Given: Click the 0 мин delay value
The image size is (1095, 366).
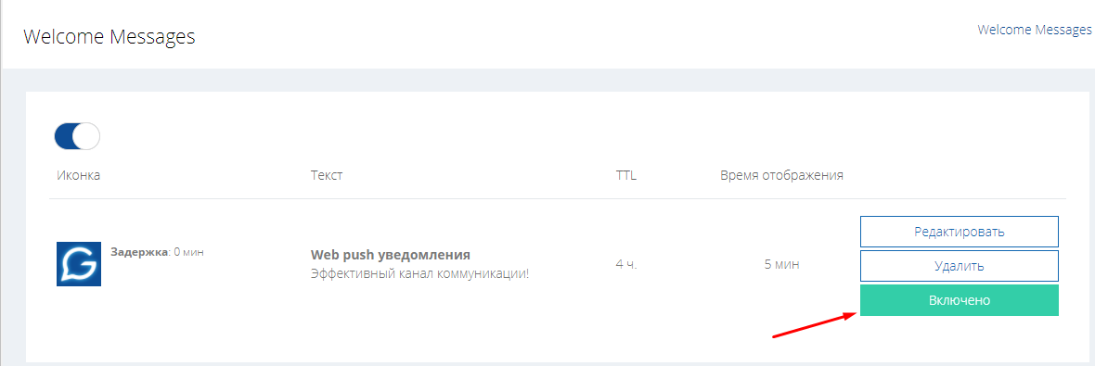Looking at the screenshot, I should pyautogui.click(x=188, y=251).
